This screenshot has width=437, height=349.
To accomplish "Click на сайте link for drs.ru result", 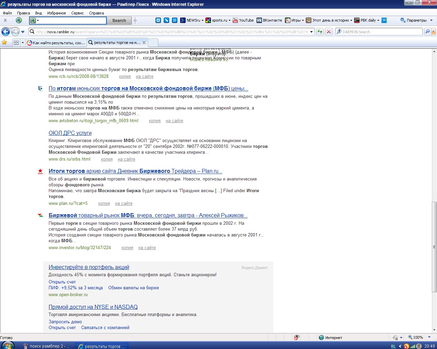I will pyautogui.click(x=126, y=159).
